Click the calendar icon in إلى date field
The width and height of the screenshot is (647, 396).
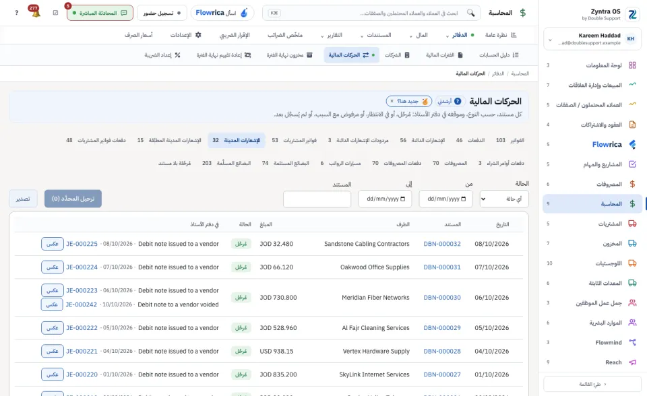pyautogui.click(x=403, y=199)
